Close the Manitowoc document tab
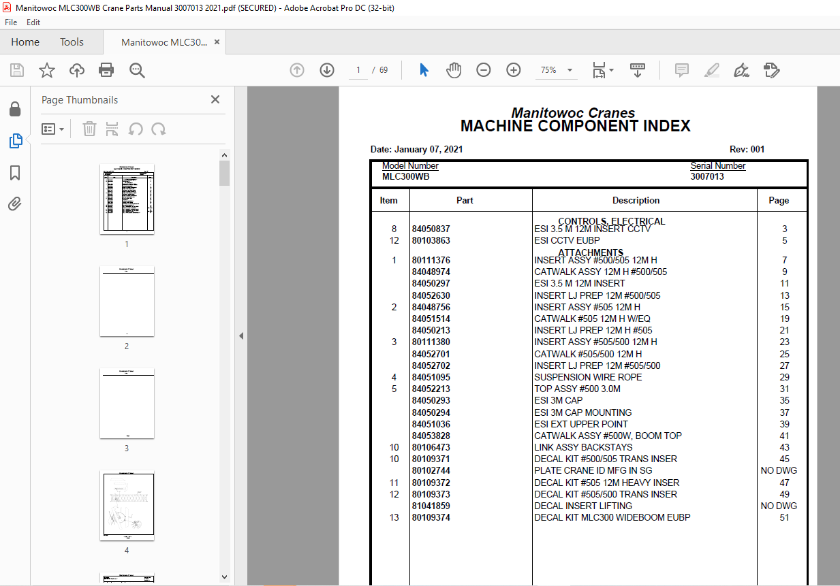 point(217,42)
